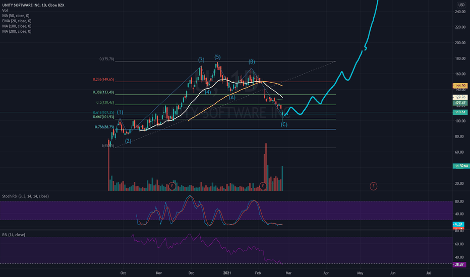Select the 0.786(88.75) Fibonacci level label
The width and height of the screenshot is (470, 277).
104,127
